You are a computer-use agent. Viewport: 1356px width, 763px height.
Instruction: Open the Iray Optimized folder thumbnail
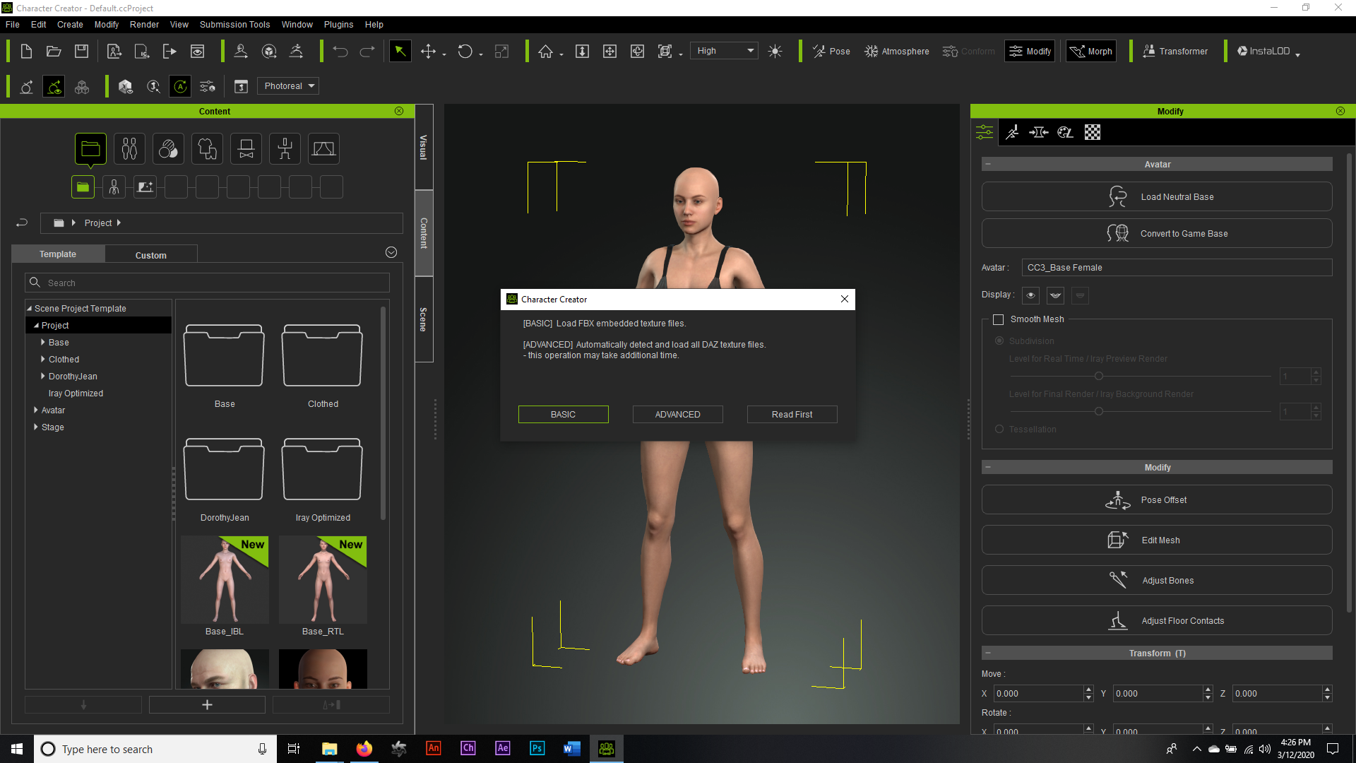click(x=322, y=470)
